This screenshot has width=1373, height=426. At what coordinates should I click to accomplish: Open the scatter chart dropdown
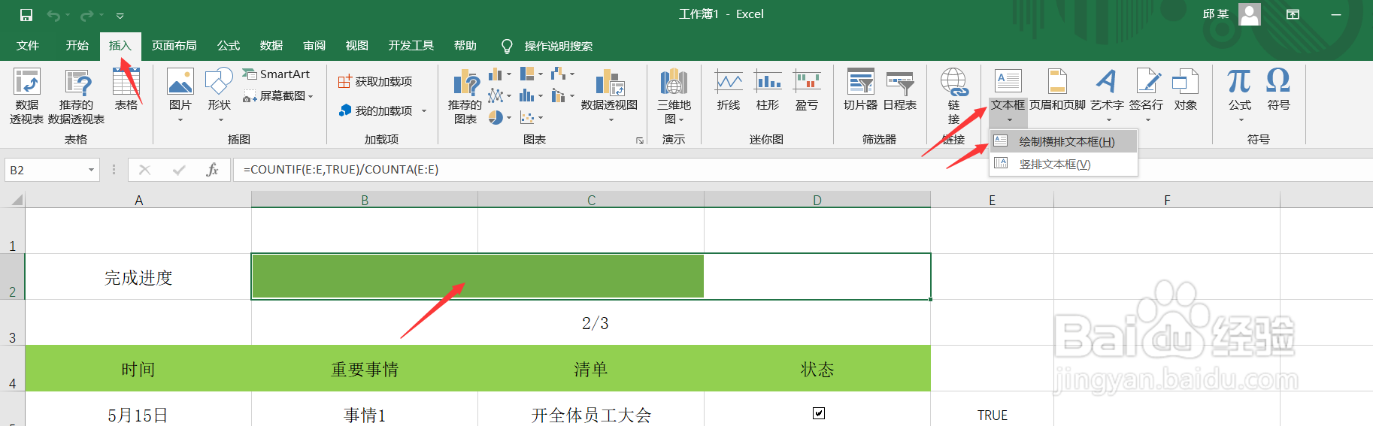pyautogui.click(x=532, y=118)
